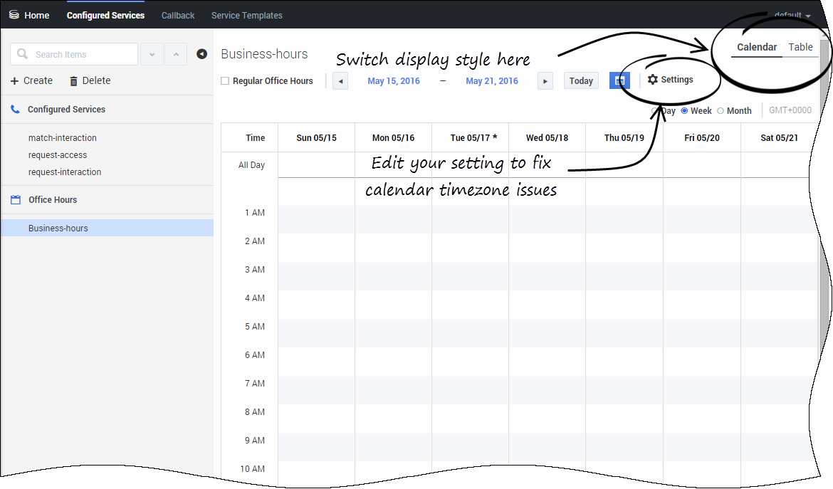Open the default user dropdown
Image resolution: width=833 pixels, height=489 pixels.
[x=792, y=15]
